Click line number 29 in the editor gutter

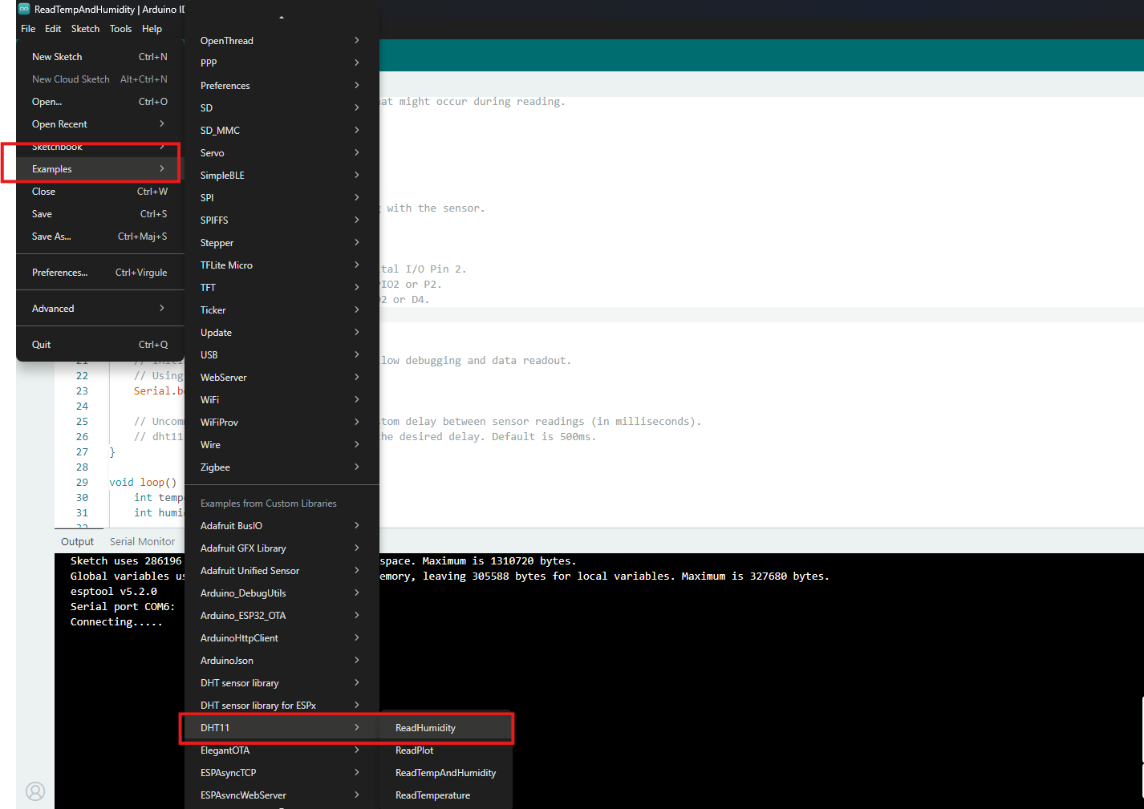pos(82,483)
